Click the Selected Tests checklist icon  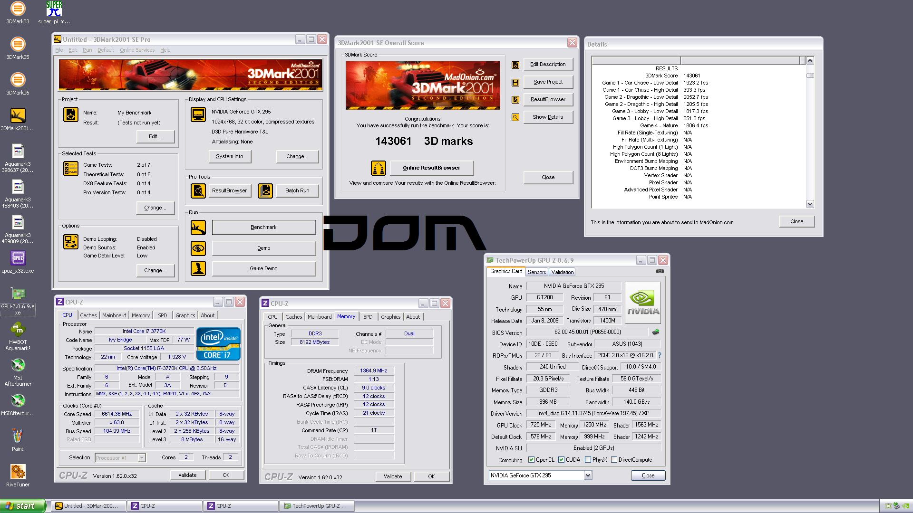(x=71, y=169)
